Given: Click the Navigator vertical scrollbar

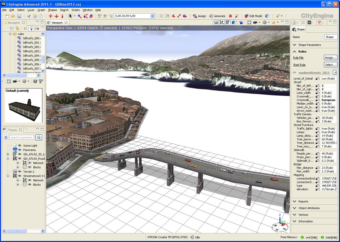Looking at the screenshot, I should [x=43, y=52].
